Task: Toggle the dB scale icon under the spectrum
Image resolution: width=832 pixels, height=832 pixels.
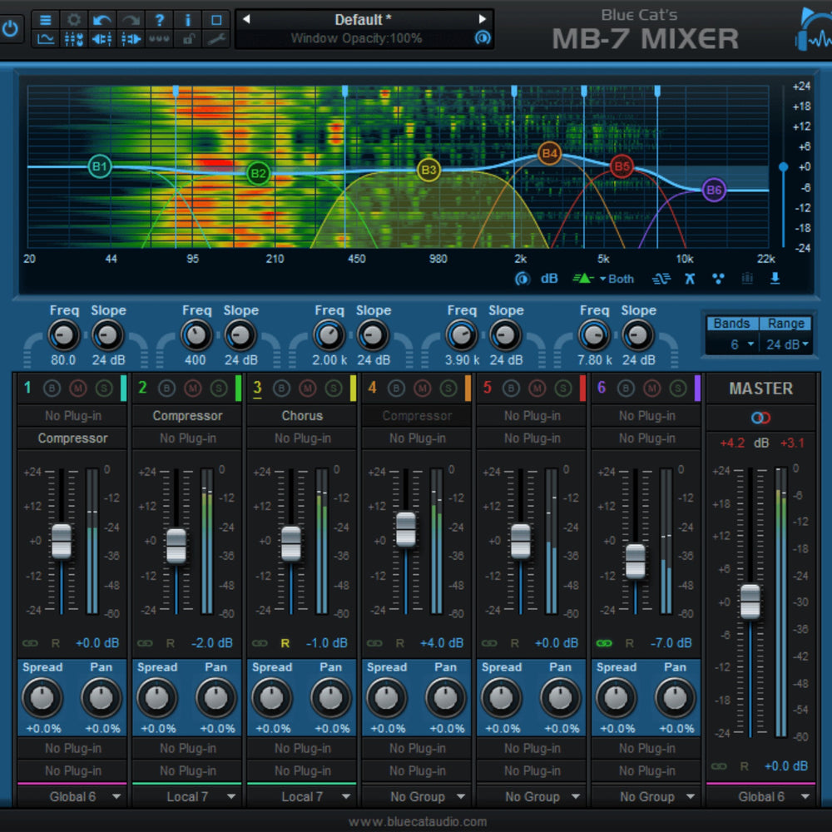Action: [548, 279]
